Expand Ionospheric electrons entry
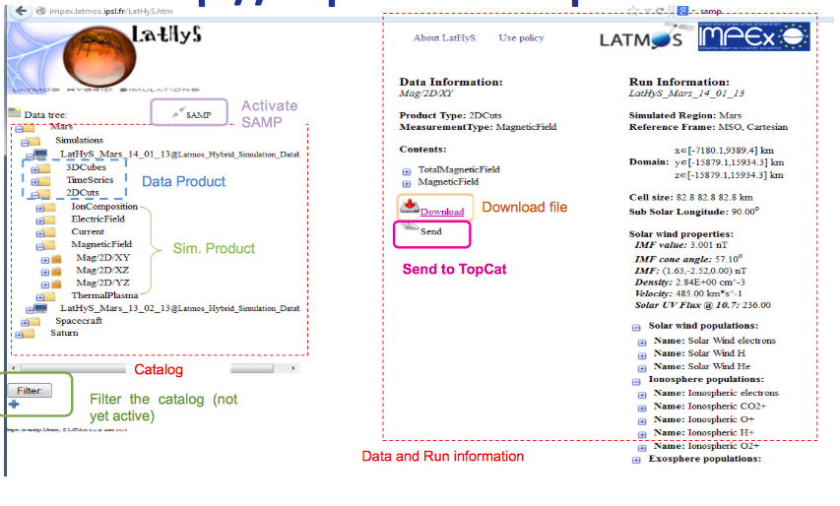840x506 pixels. [642, 395]
